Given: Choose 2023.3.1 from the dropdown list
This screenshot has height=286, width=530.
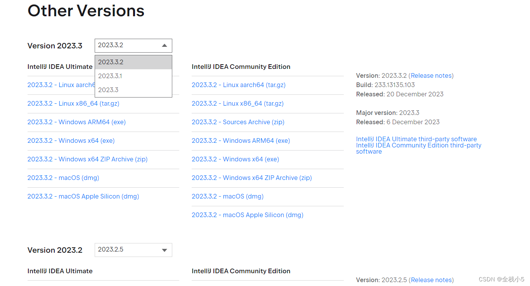Looking at the screenshot, I should (133, 76).
